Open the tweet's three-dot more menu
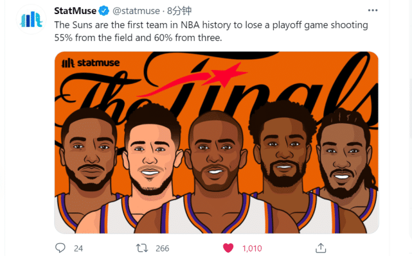 (x=373, y=10)
